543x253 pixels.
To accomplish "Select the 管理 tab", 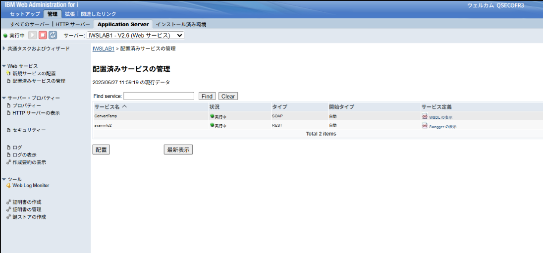I will pyautogui.click(x=53, y=14).
